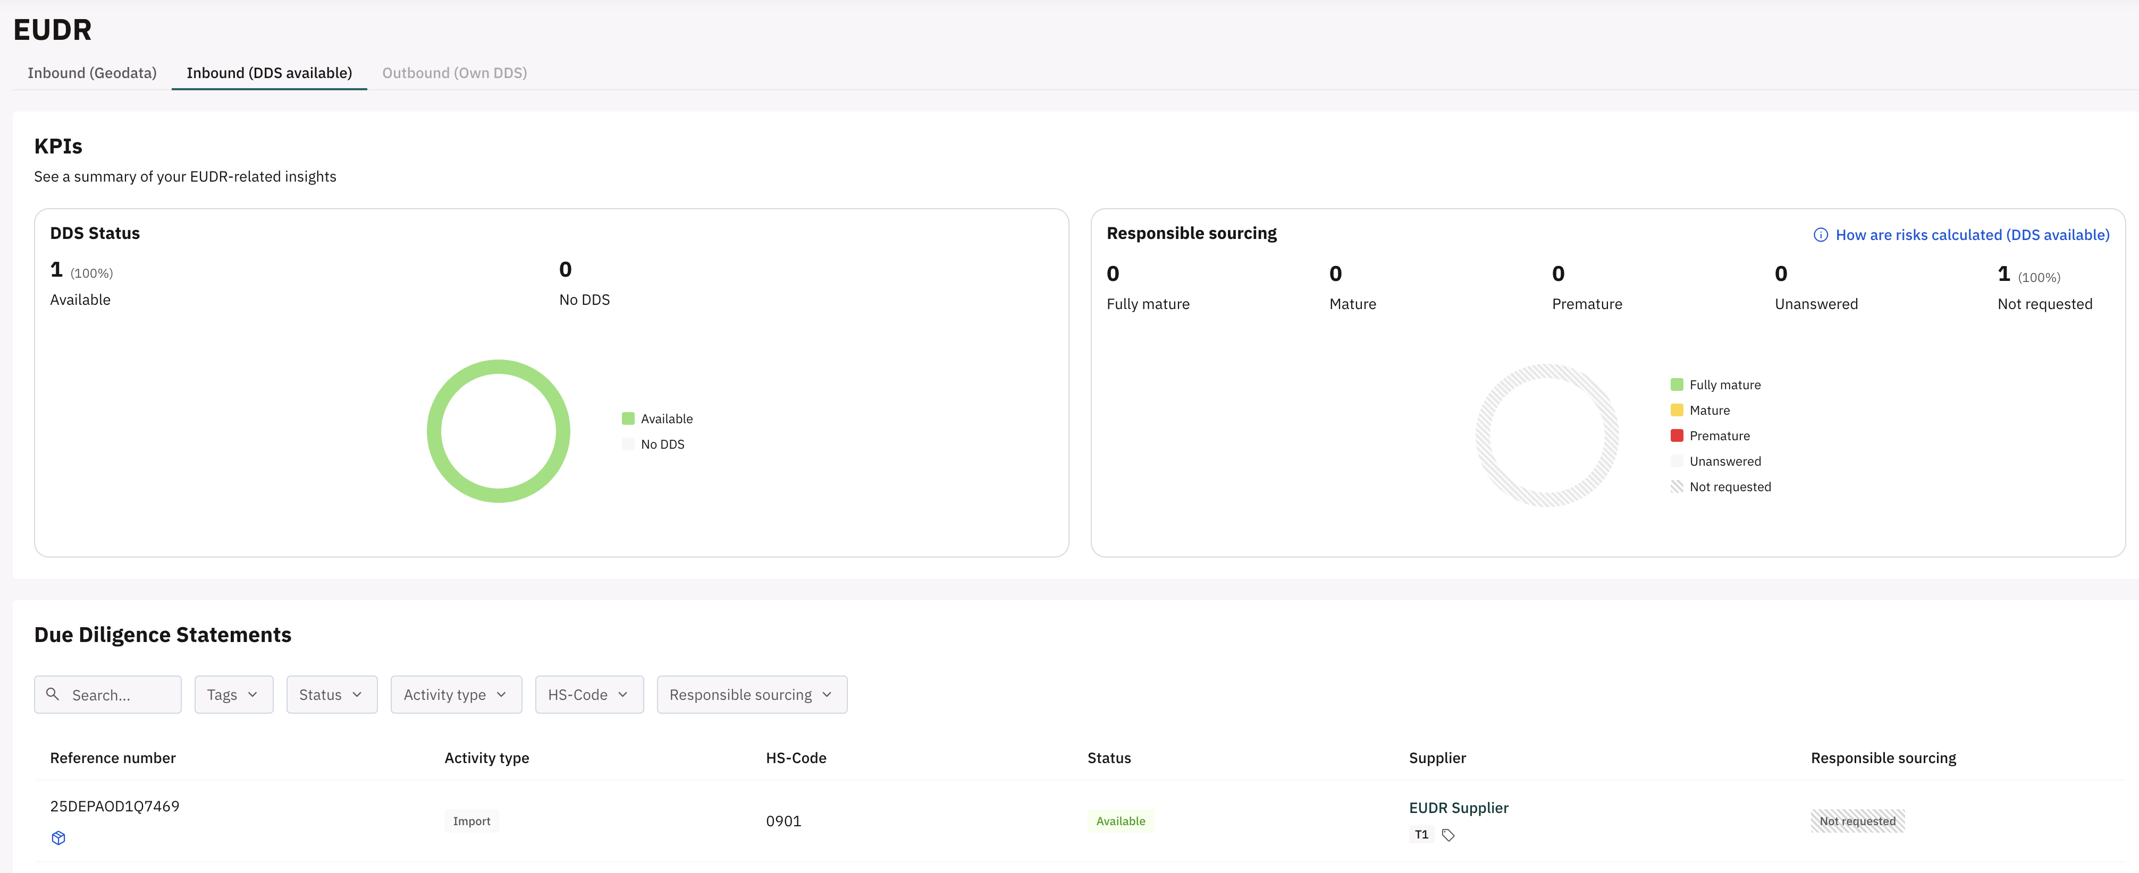Click the Reference number column header
This screenshot has height=873, width=2139.
pos(113,758)
